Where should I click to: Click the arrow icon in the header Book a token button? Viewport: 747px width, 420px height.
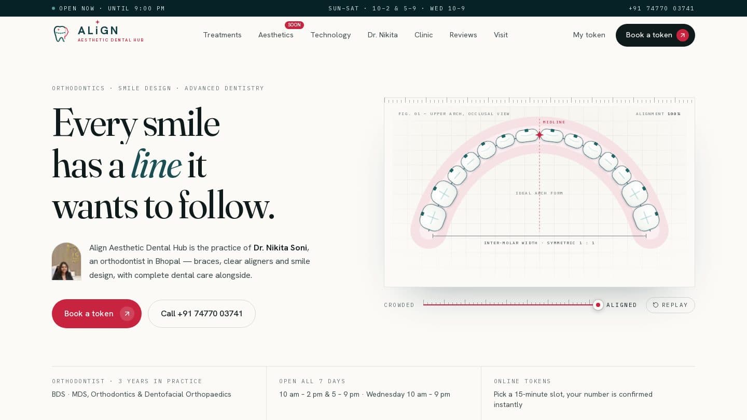[x=683, y=35]
